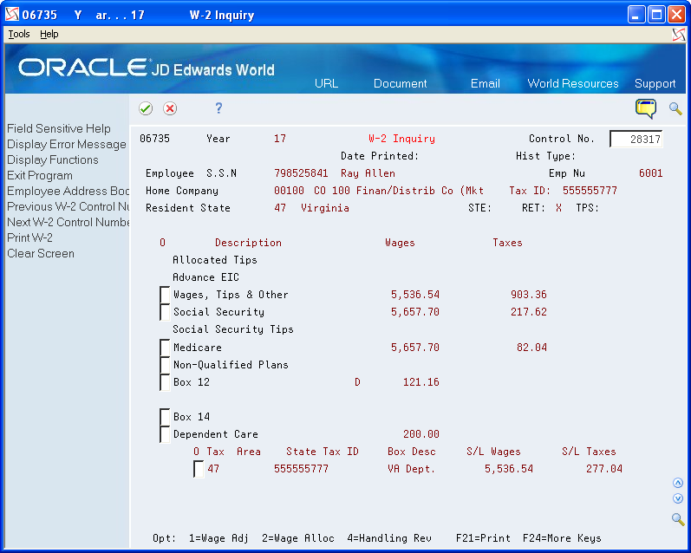
Task: Click the Email link in banner
Action: tap(486, 83)
